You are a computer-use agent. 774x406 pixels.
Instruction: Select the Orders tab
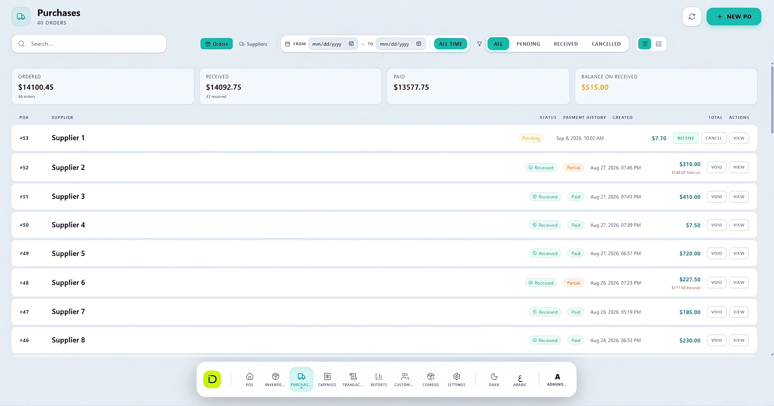coord(217,44)
